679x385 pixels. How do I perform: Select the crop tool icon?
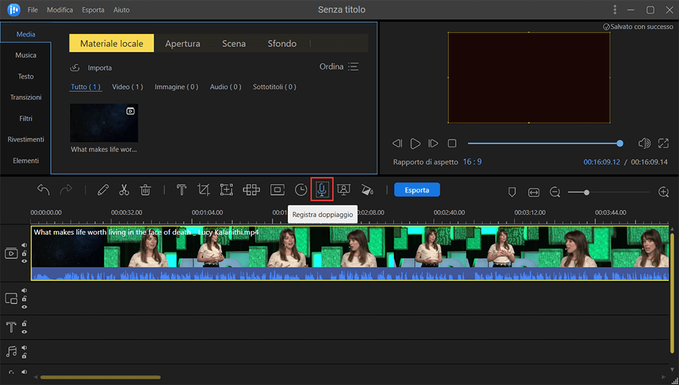pyautogui.click(x=203, y=190)
